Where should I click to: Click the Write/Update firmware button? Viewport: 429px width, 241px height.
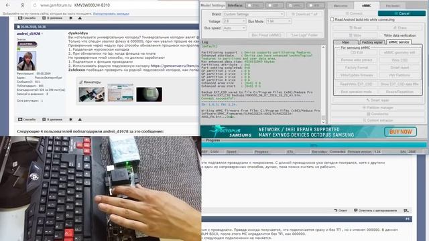[356, 75]
